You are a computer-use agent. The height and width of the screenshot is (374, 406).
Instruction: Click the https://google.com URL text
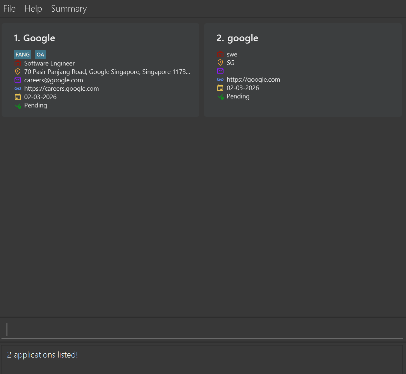coord(253,79)
